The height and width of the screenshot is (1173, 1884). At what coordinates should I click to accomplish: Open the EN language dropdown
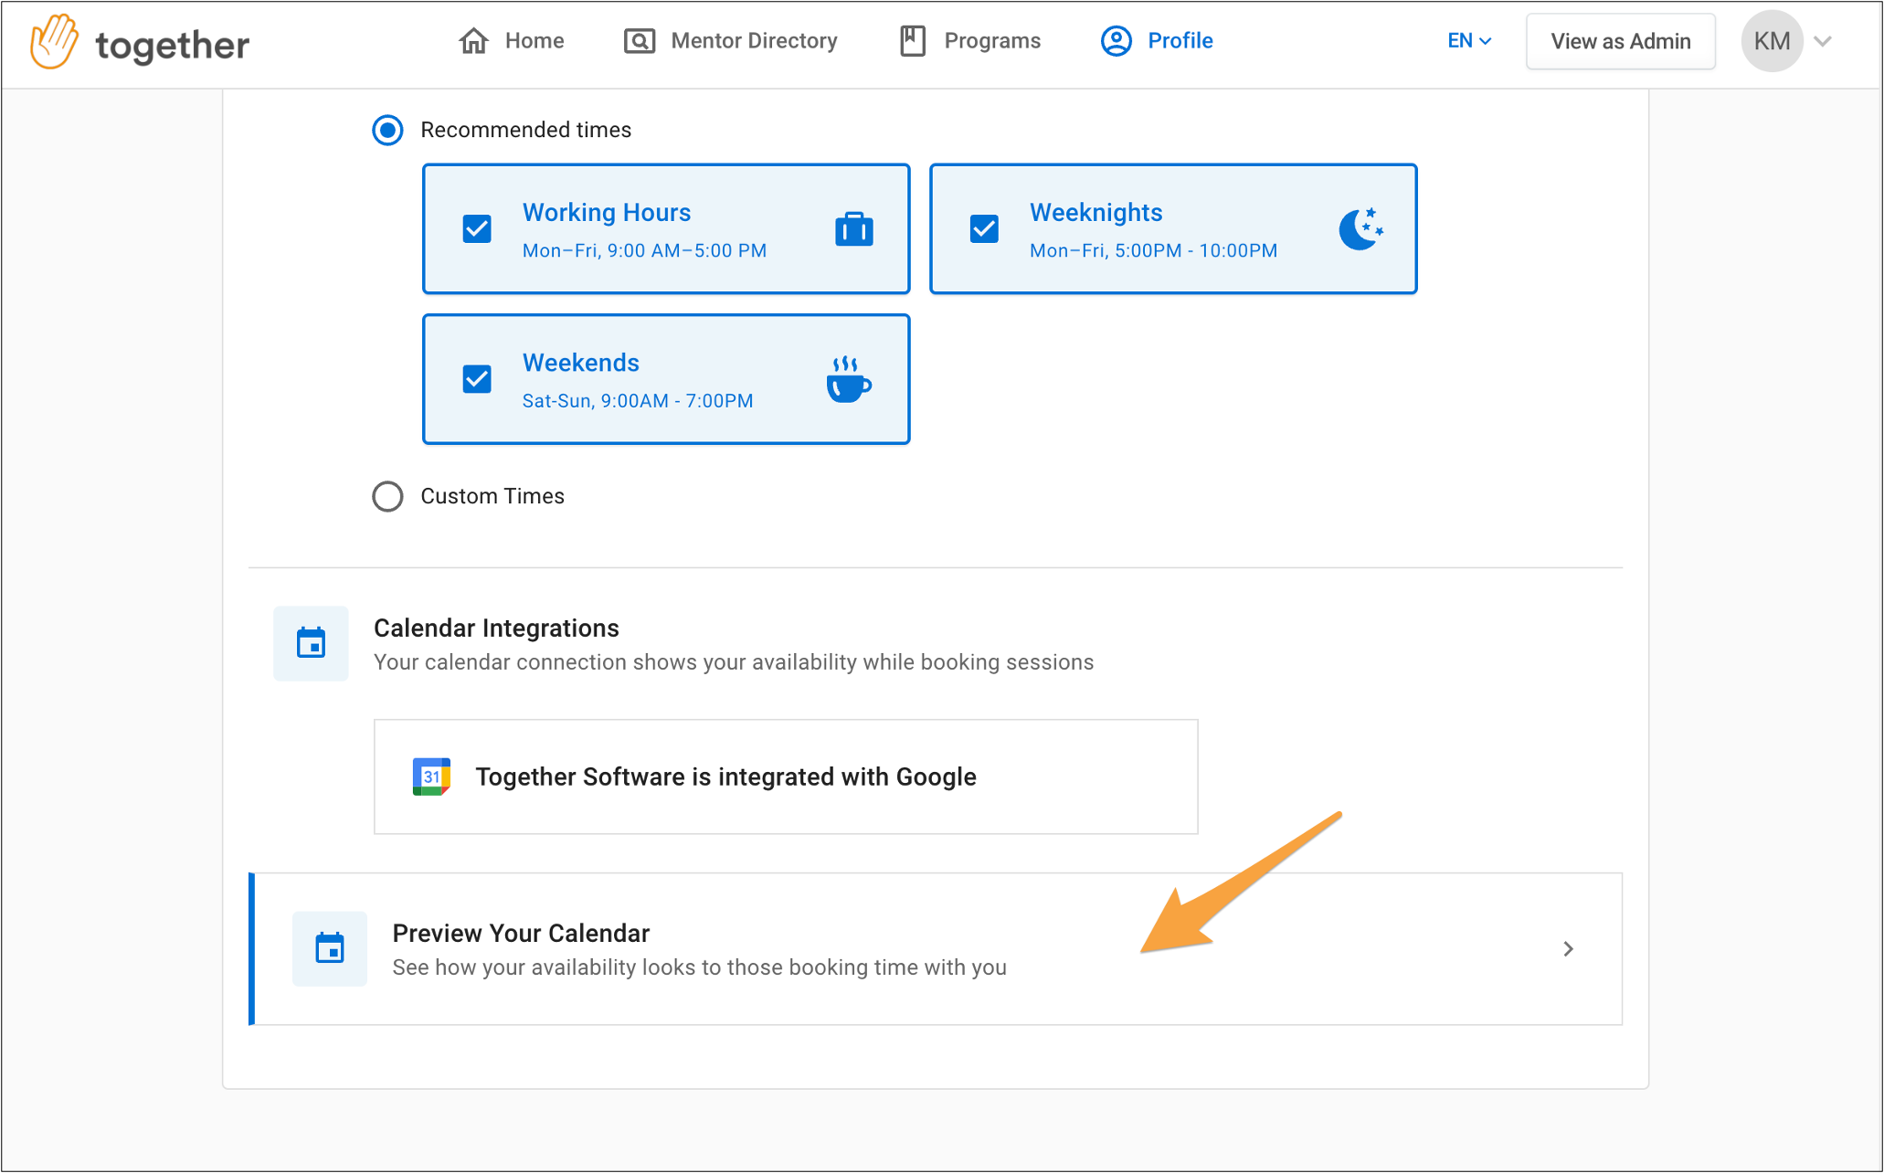(1469, 41)
